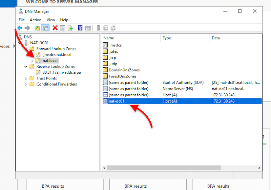This screenshot has height=190, width=271.
Task: Click the nat-dc01 host record icon
Action: tap(105, 101)
